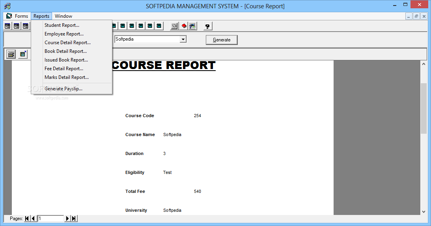Go to the first report page
Viewport: 431px width, 226px height.
pos(27,219)
